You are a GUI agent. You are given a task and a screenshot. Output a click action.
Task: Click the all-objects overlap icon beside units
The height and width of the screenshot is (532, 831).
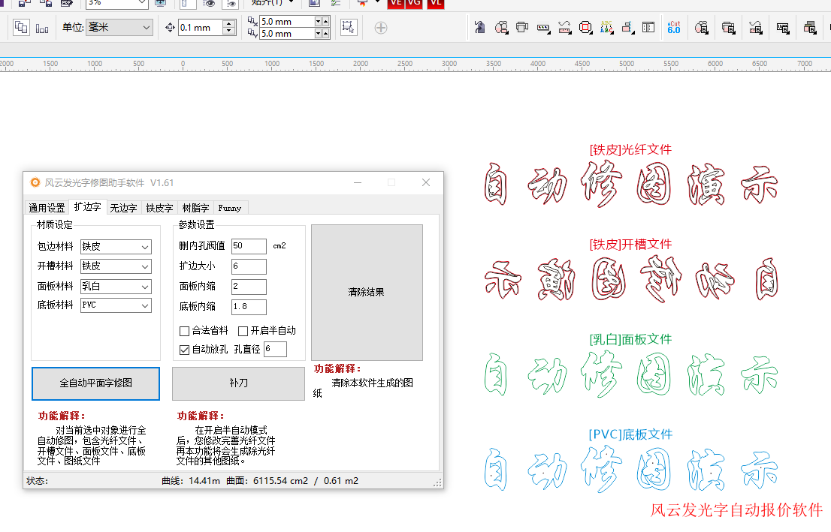21,27
